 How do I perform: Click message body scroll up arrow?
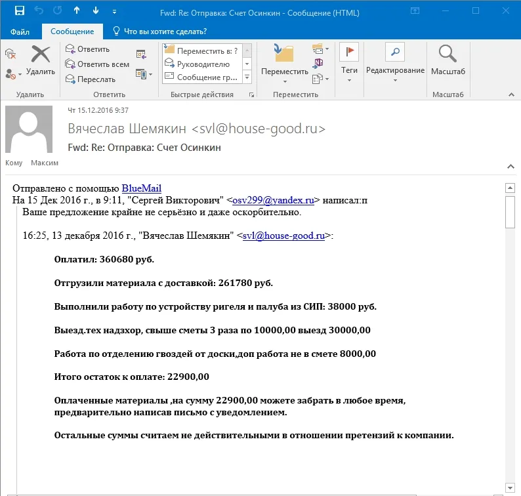(x=510, y=188)
